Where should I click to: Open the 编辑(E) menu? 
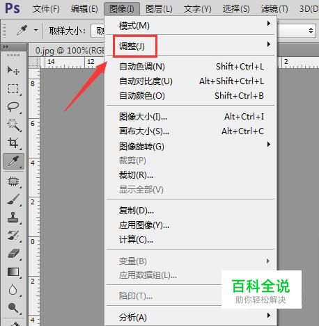(x=84, y=9)
